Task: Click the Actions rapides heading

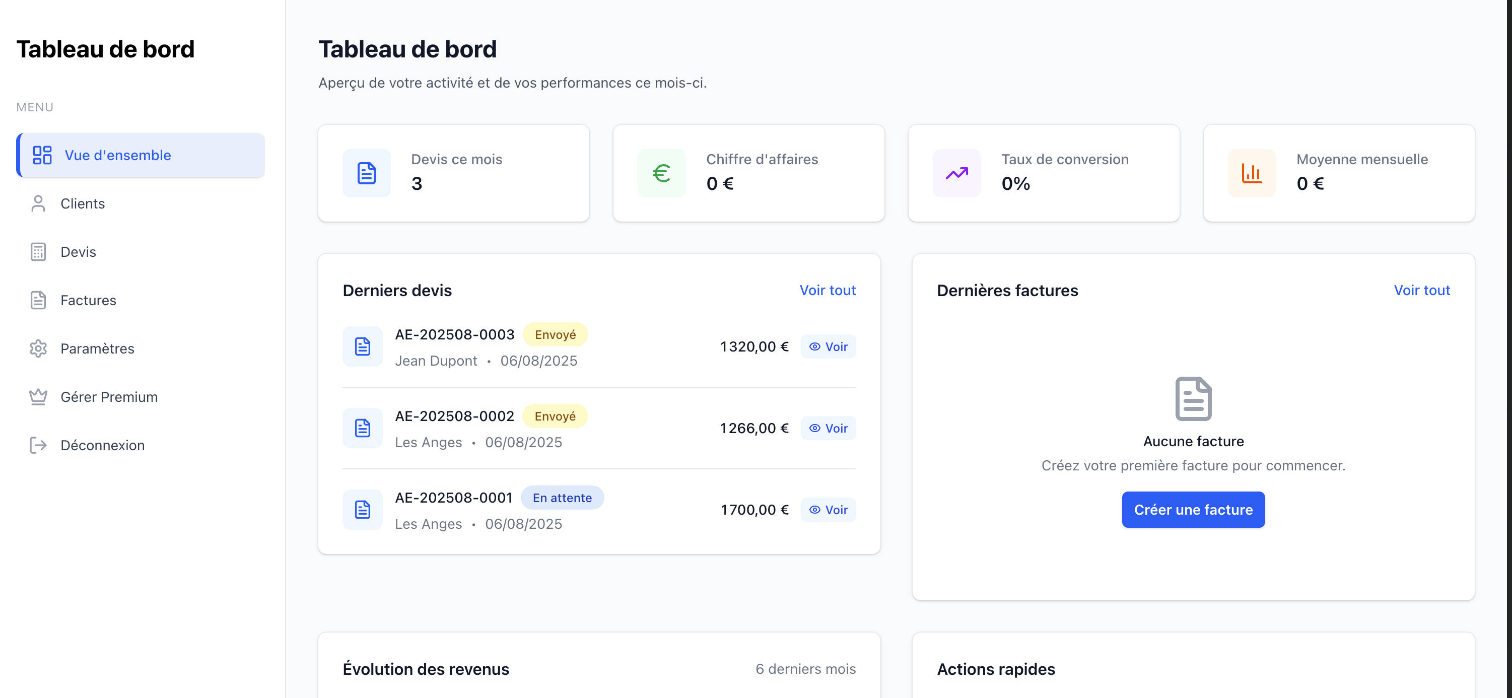Action: [996, 669]
